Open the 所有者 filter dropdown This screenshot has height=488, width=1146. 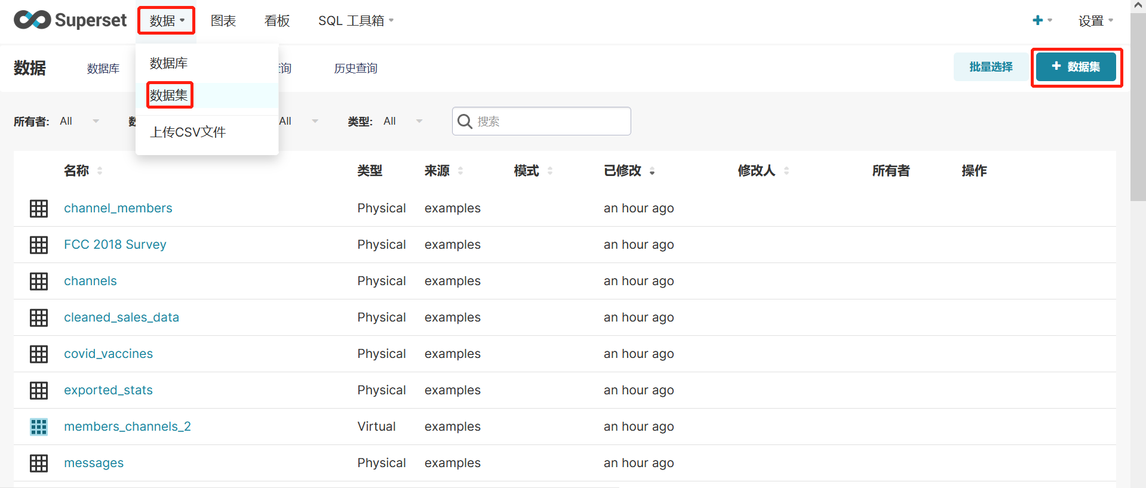tap(79, 121)
